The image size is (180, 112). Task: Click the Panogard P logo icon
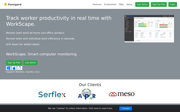click(5, 4)
